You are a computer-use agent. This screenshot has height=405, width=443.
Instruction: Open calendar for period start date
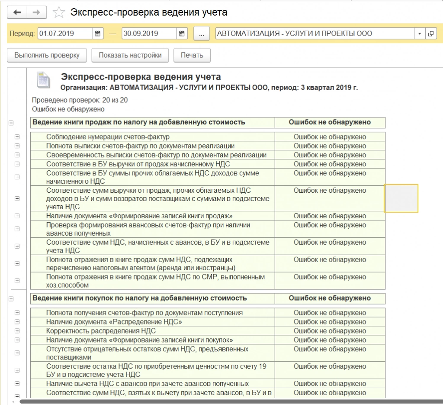point(98,34)
